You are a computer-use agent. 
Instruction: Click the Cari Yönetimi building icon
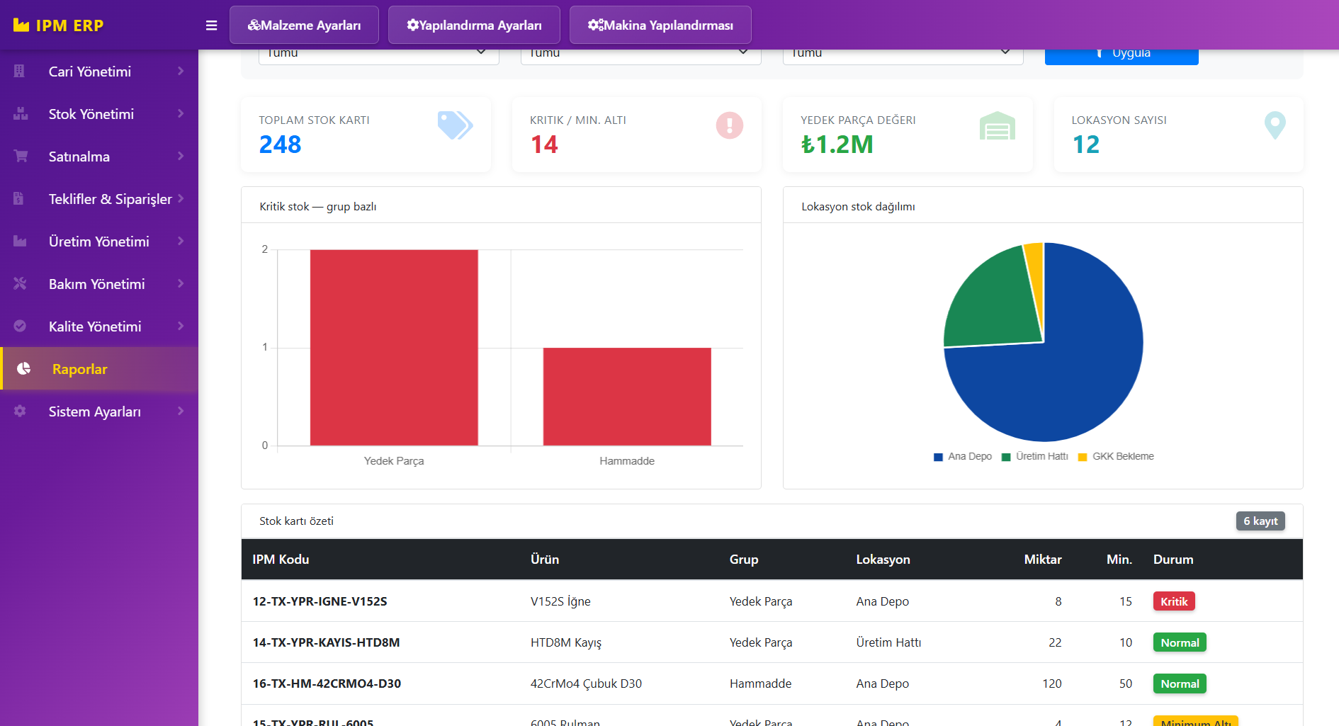click(19, 71)
